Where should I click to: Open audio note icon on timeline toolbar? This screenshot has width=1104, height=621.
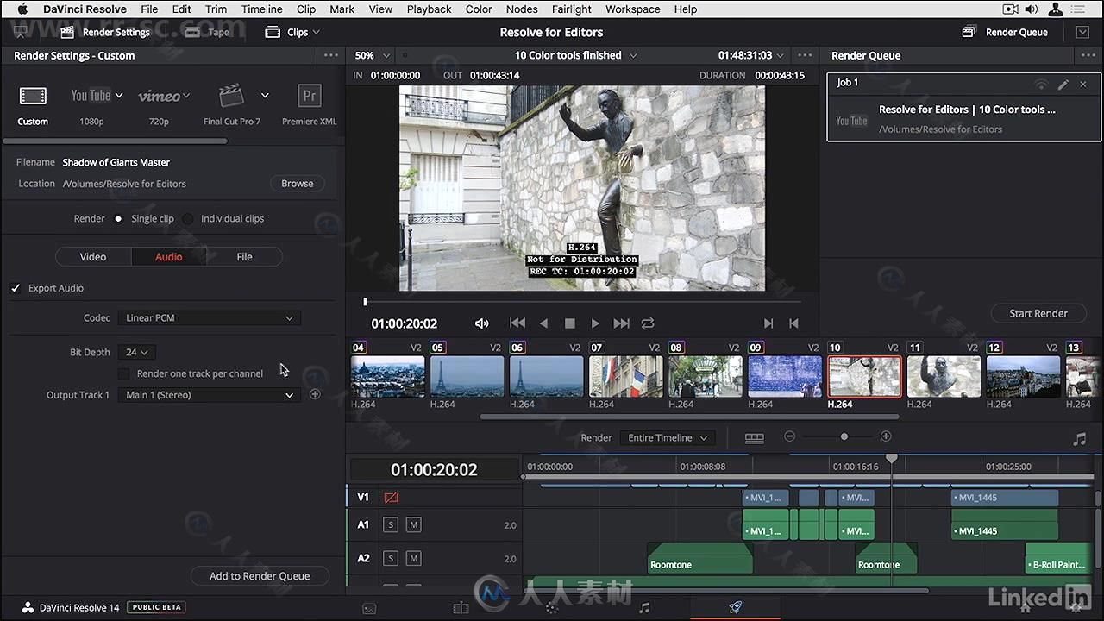click(1079, 439)
